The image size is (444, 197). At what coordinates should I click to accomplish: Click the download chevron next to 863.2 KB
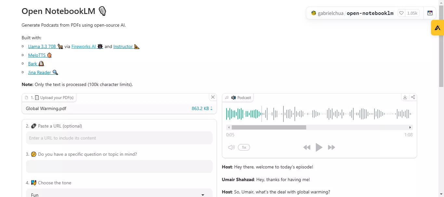coord(212,108)
